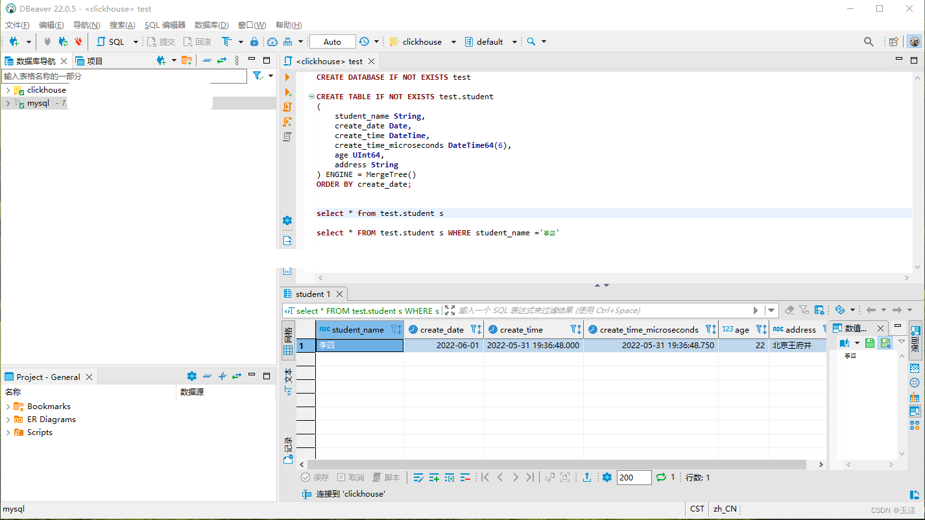This screenshot has width=925, height=520.
Task: Click the Disconnect red plug icon
Action: 78,41
